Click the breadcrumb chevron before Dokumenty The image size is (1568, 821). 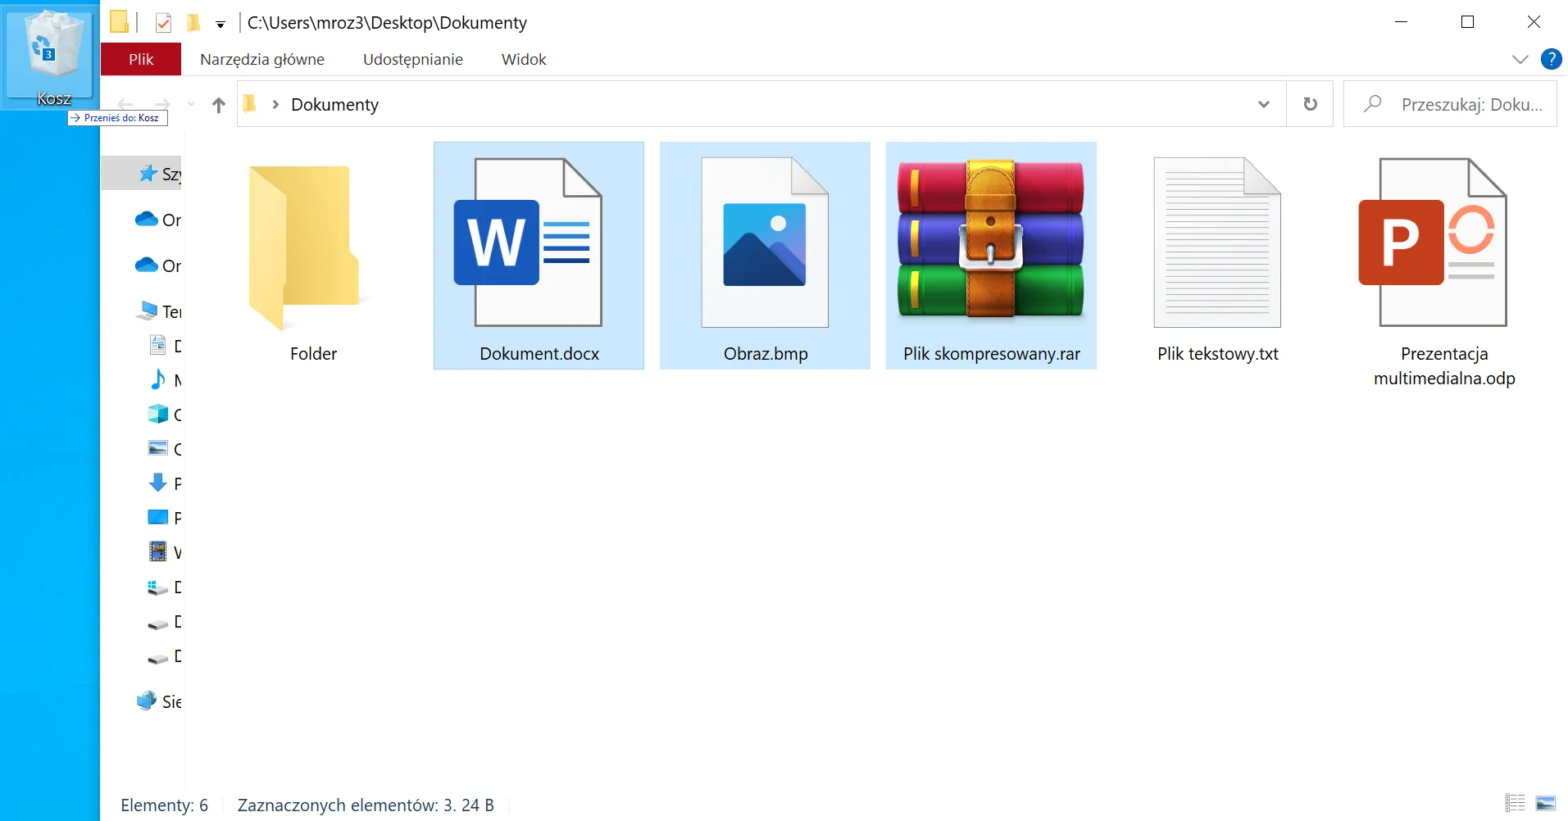(x=275, y=104)
